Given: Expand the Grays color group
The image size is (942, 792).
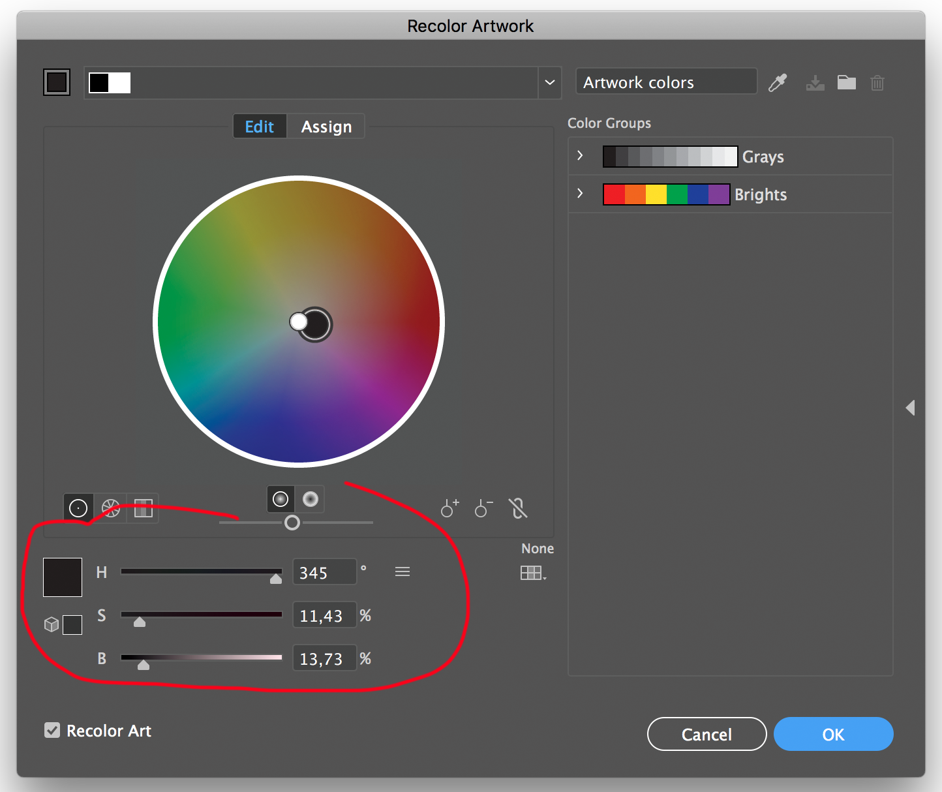Looking at the screenshot, I should tap(580, 155).
